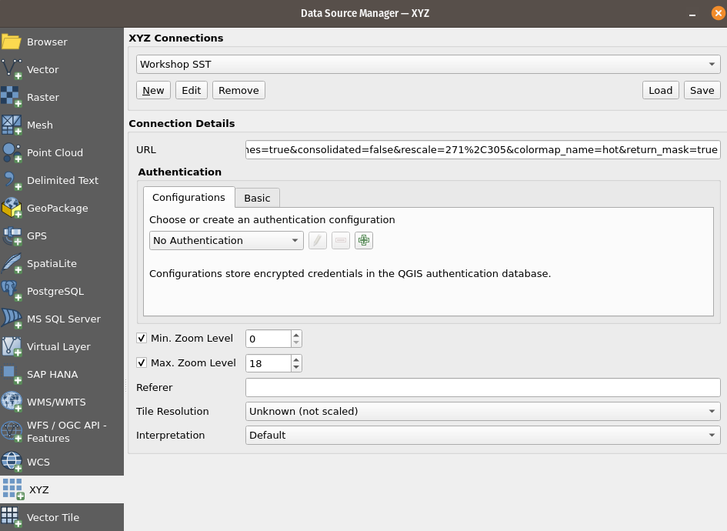The width and height of the screenshot is (727, 531).
Task: Choose the Point Cloud source
Action: click(x=62, y=152)
